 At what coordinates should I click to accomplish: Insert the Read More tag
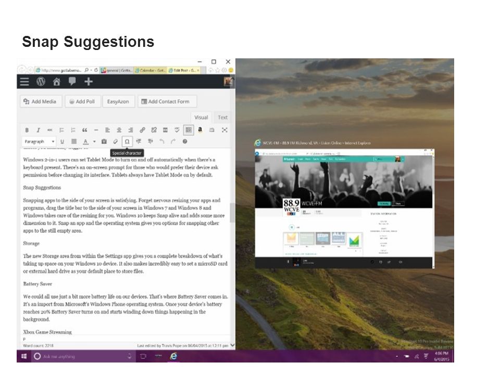(165, 130)
